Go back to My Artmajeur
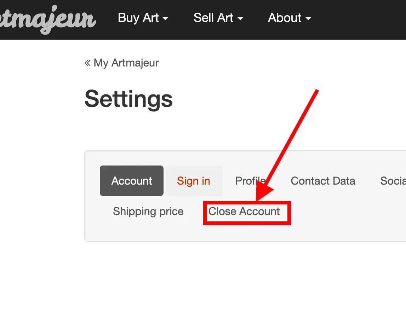The image size is (406, 319). 126,63
